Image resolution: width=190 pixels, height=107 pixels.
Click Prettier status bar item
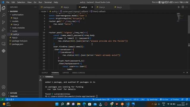pyautogui.click(x=175, y=99)
